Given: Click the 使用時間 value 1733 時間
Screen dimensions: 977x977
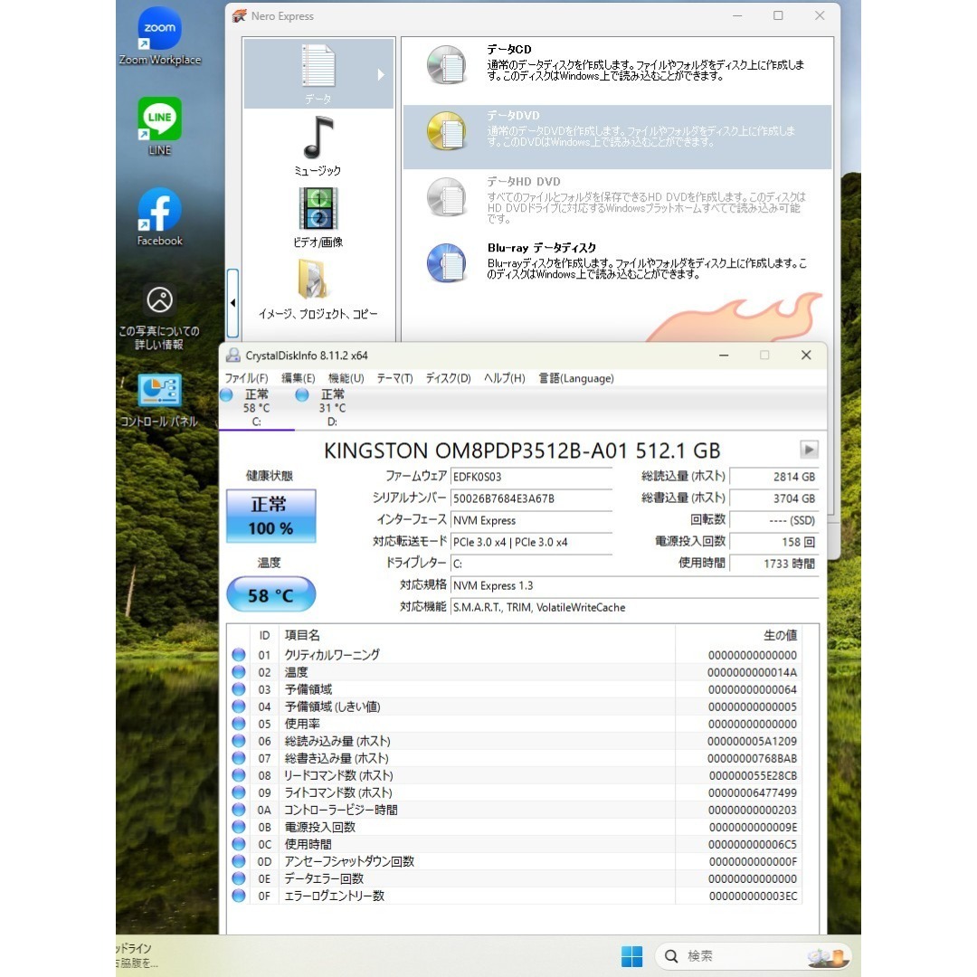Looking at the screenshot, I should [x=773, y=564].
